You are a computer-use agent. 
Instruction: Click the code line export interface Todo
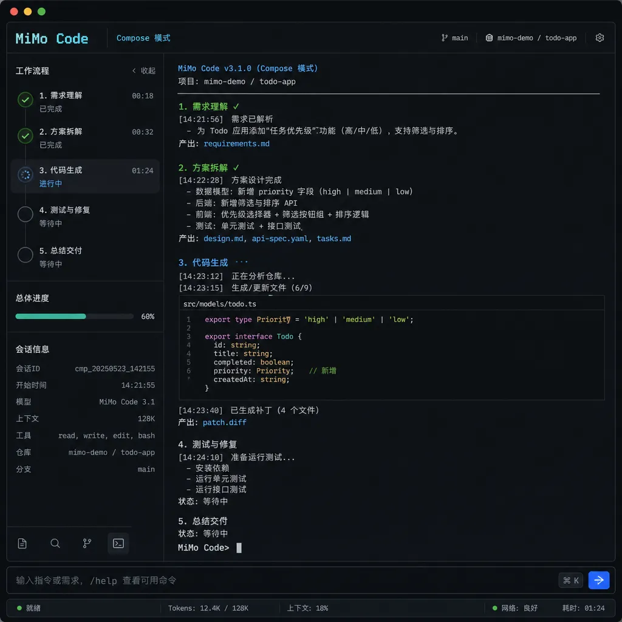point(253,337)
